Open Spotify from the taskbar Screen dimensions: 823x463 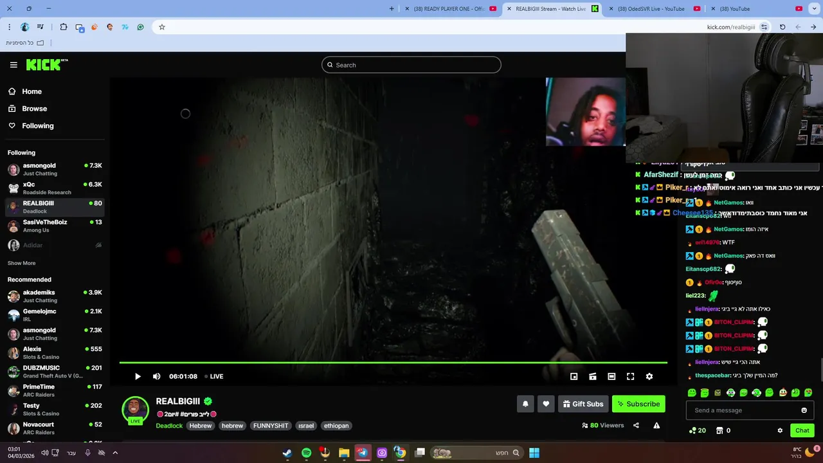pyautogui.click(x=306, y=453)
